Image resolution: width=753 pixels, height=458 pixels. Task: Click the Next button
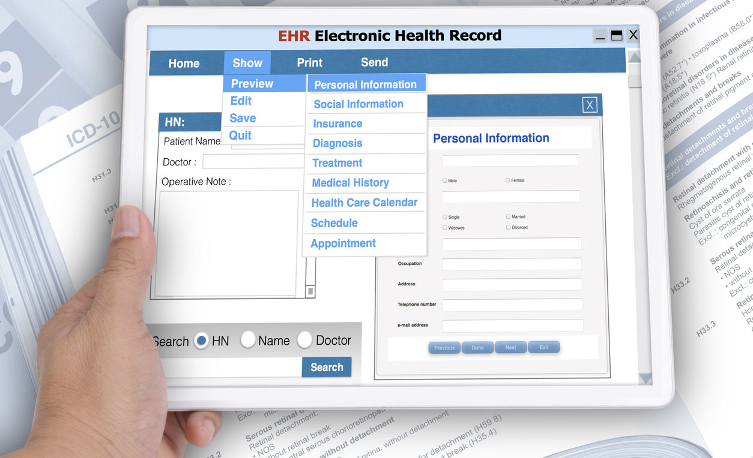510,347
